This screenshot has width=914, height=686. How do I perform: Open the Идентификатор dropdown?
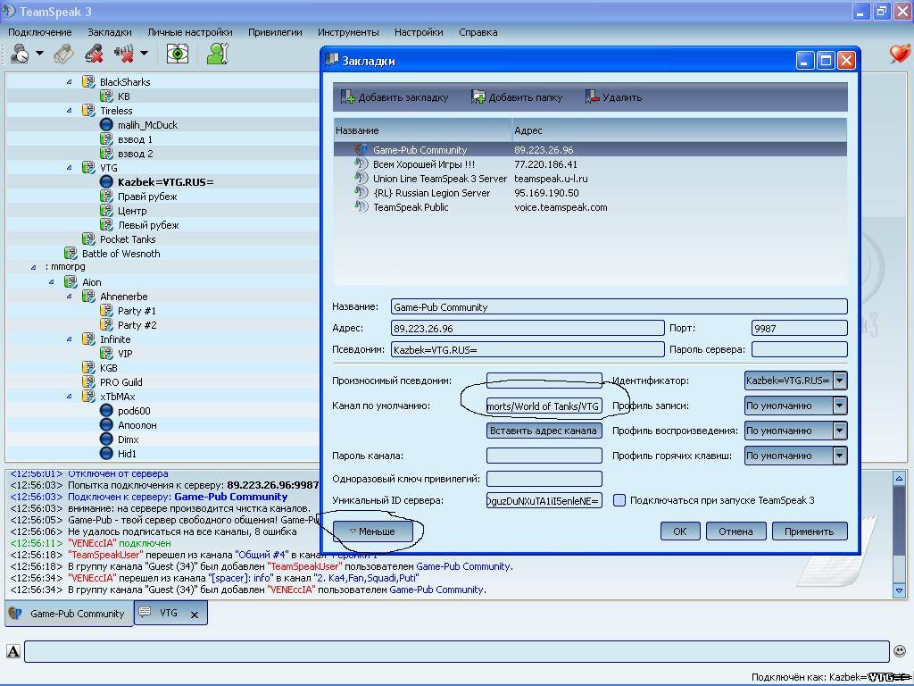coord(840,381)
